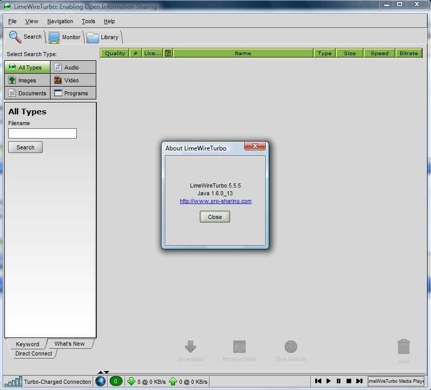The image size is (431, 390).
Task: Click the green download speed arrow icon
Action: click(x=131, y=381)
